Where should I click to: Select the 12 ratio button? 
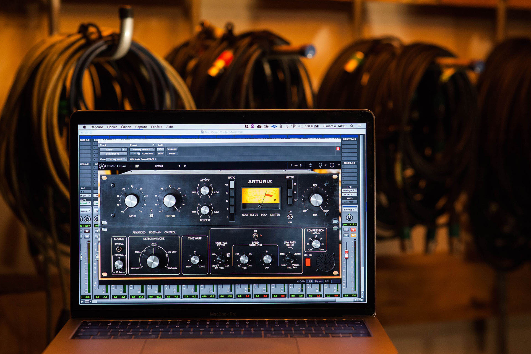pyautogui.click(x=232, y=201)
